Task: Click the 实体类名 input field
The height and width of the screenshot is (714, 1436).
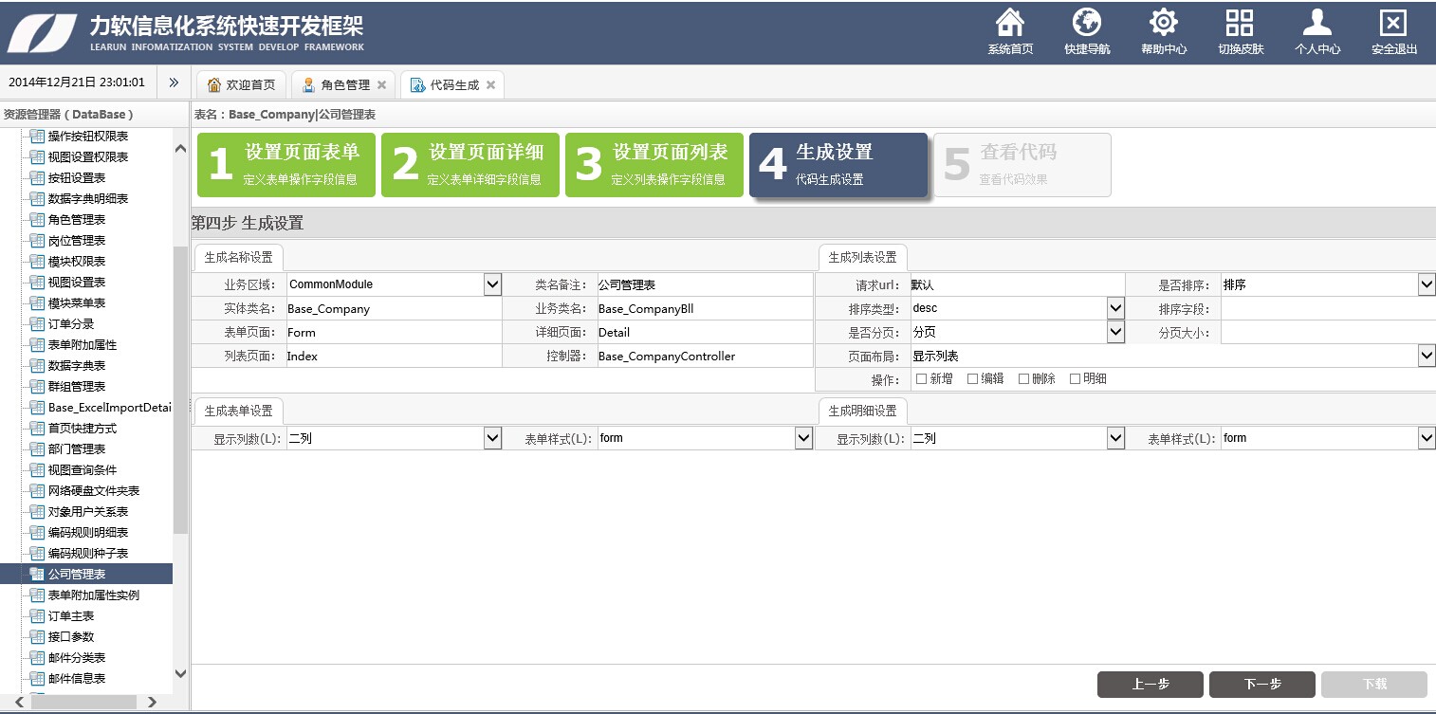Action: (393, 308)
